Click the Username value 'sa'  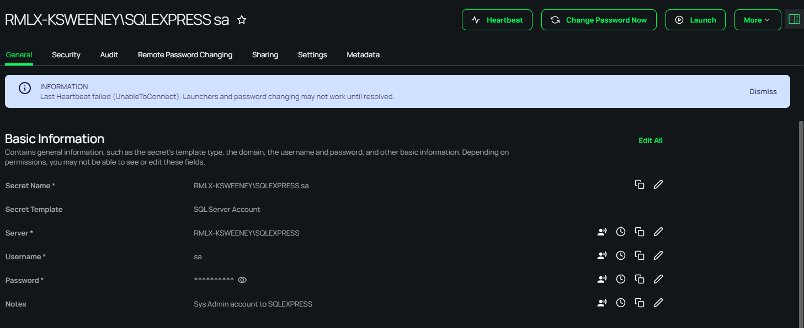[x=198, y=257]
